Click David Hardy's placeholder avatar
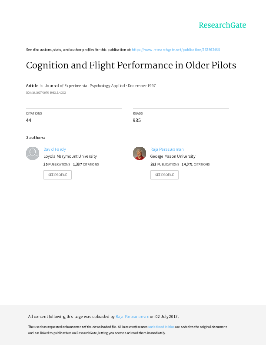Viewport: 266px width, 345px height. click(33, 153)
